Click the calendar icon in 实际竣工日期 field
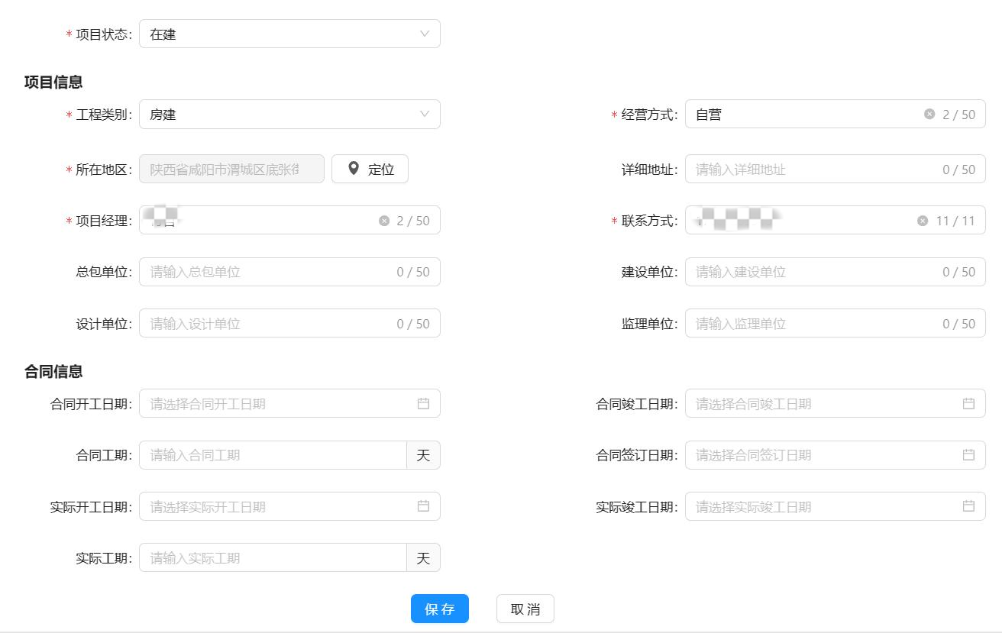This screenshot has height=633, width=1002. (x=968, y=506)
